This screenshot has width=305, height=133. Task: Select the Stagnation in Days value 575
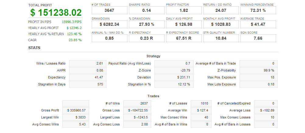click(x=88, y=84)
